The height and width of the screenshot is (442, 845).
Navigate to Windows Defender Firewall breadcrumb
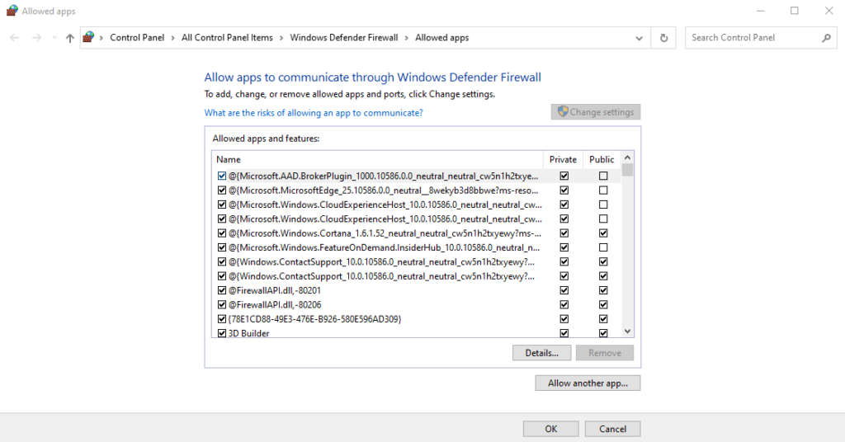pyautogui.click(x=344, y=38)
